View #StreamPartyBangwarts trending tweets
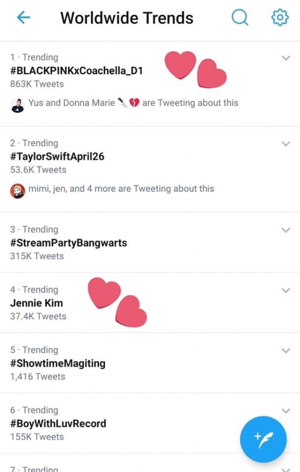This screenshot has height=472, width=300. point(68,242)
